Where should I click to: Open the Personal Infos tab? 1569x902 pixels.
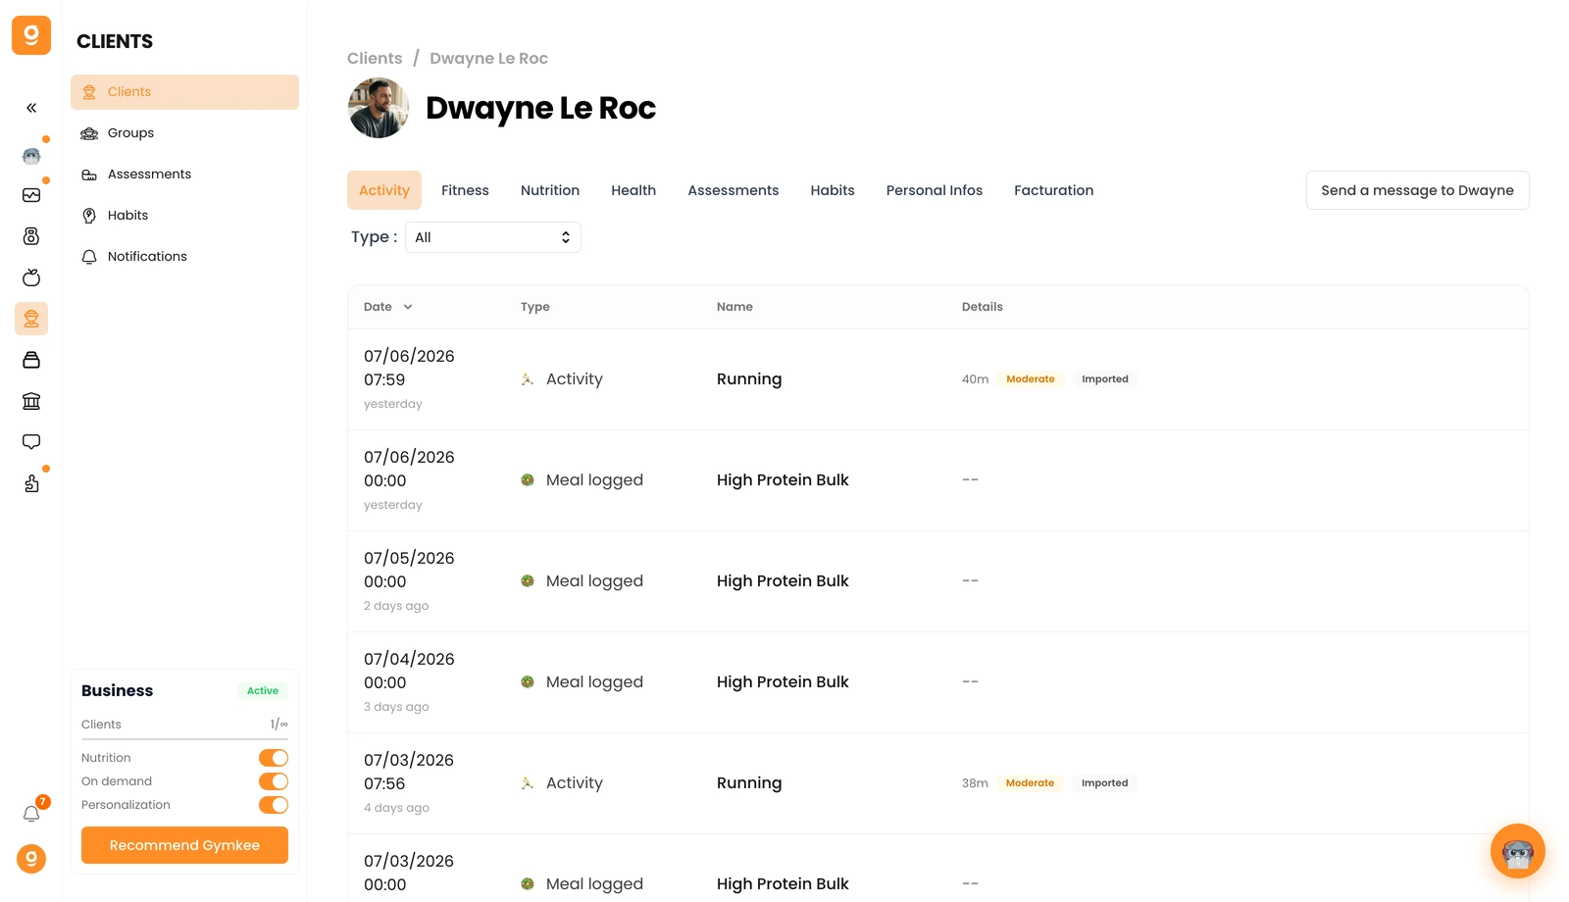(x=935, y=190)
